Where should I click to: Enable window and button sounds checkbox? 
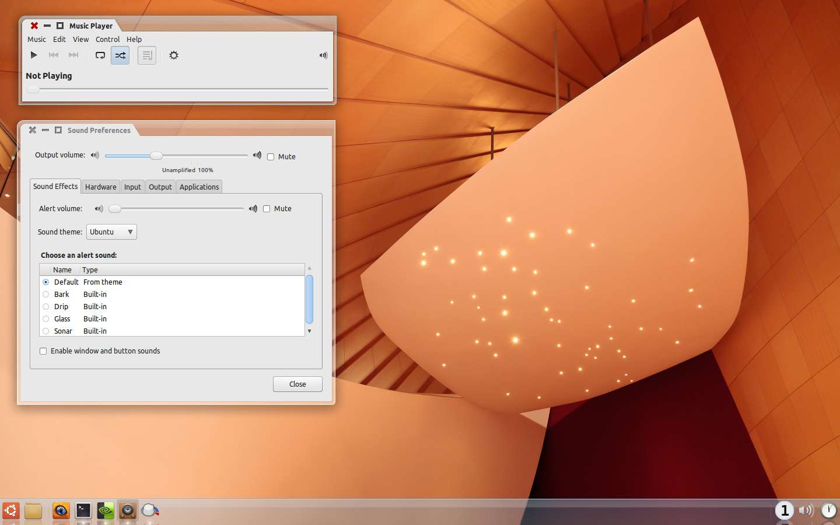pyautogui.click(x=43, y=351)
